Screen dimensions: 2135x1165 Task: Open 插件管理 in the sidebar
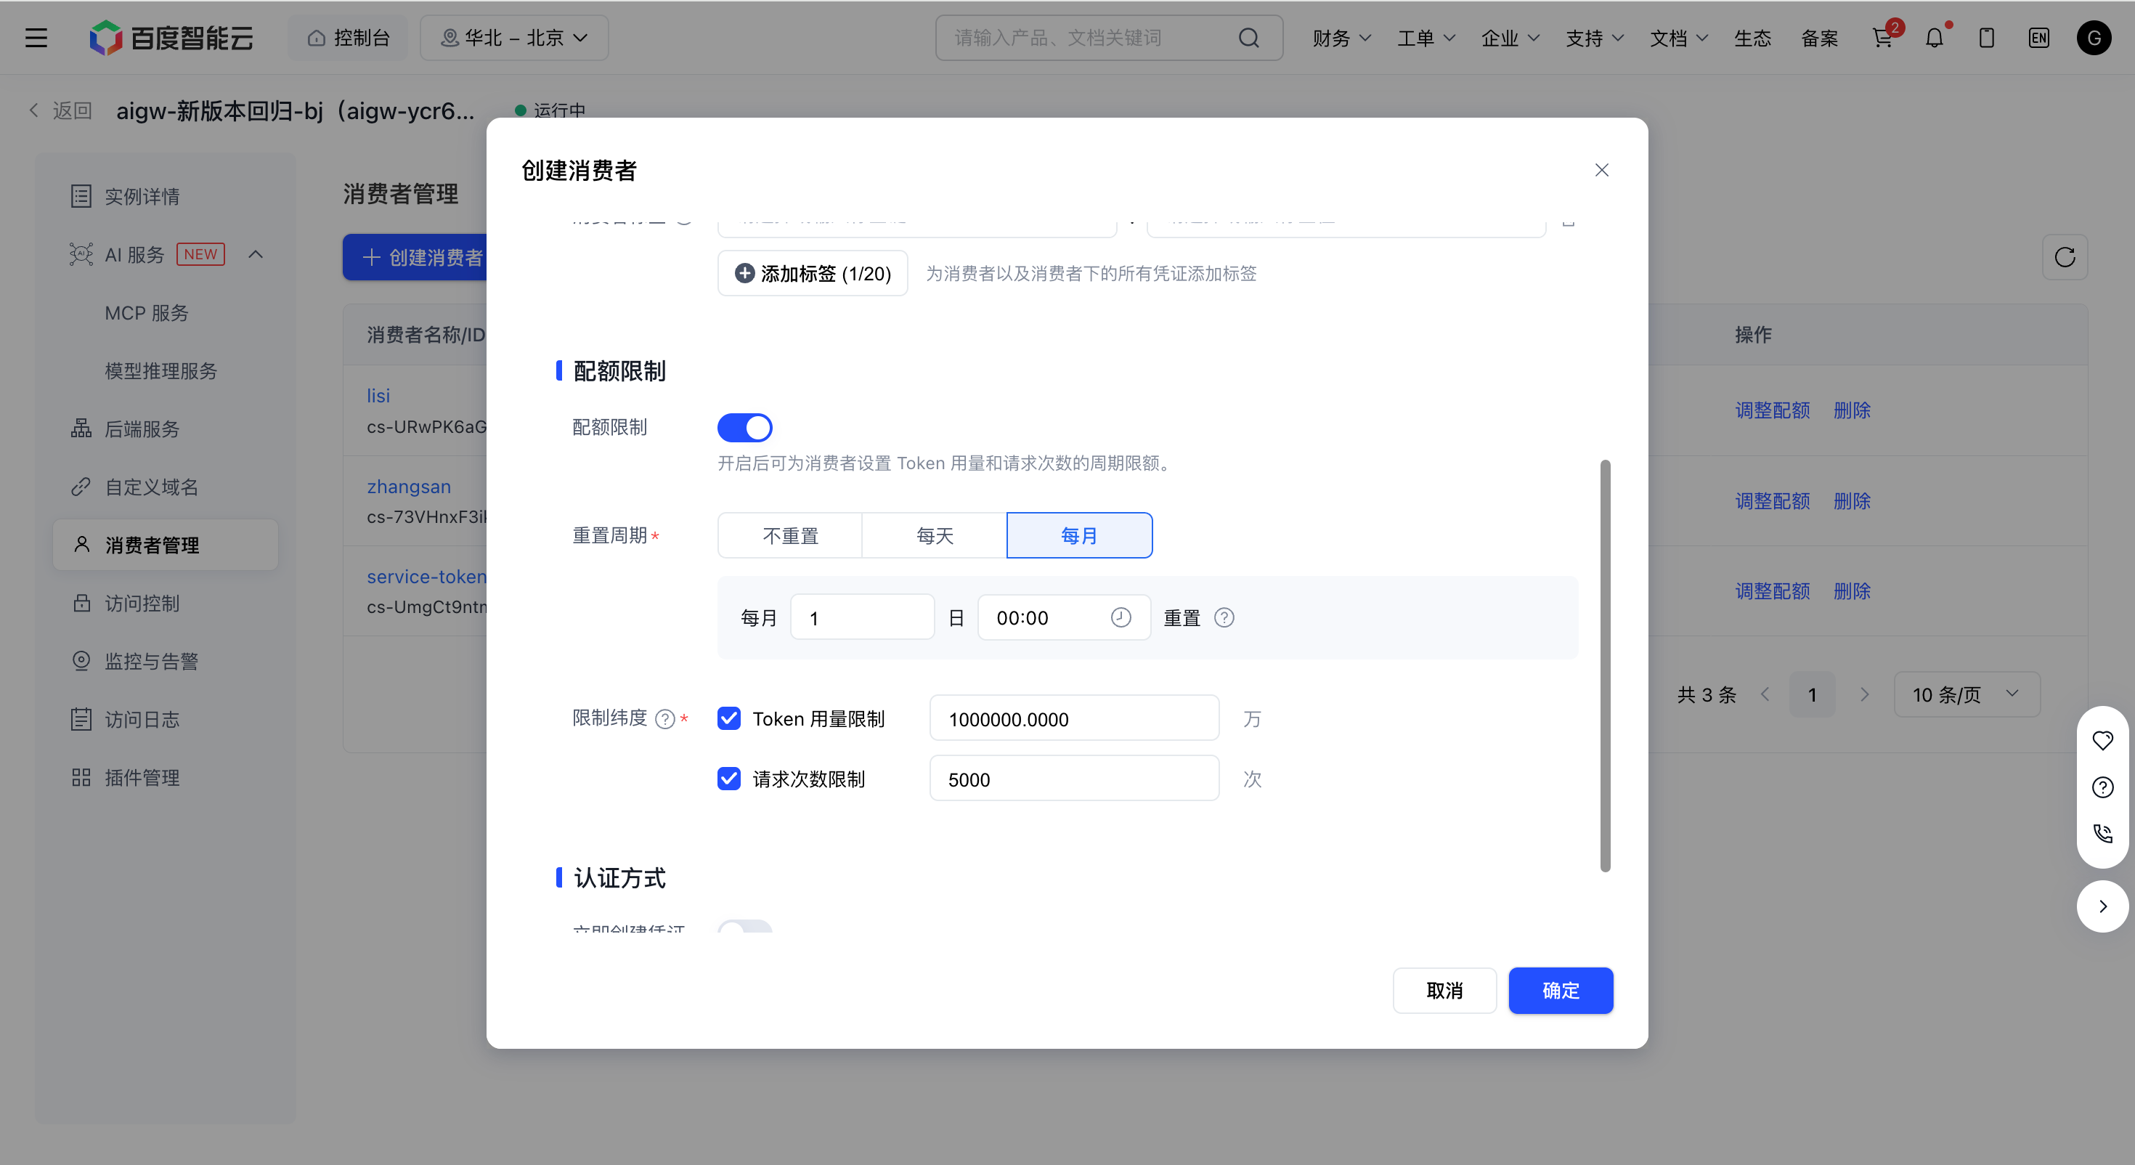(x=165, y=777)
